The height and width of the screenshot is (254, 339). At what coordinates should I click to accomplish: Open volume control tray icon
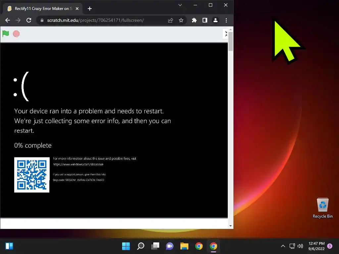[x=300, y=246]
